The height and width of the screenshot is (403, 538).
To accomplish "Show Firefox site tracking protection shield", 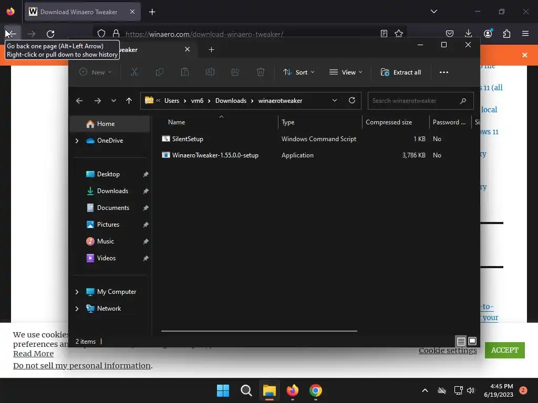I will (101, 34).
